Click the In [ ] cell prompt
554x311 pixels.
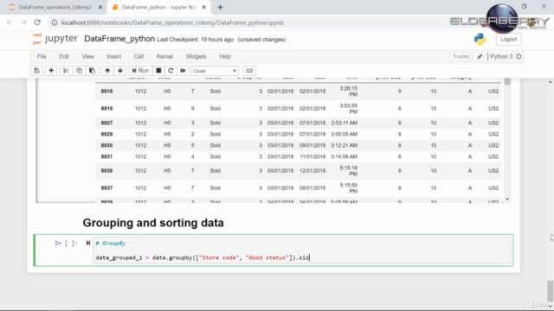(66, 243)
